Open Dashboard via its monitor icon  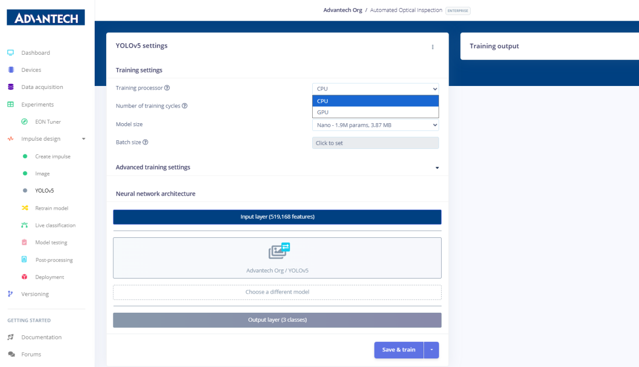11,53
